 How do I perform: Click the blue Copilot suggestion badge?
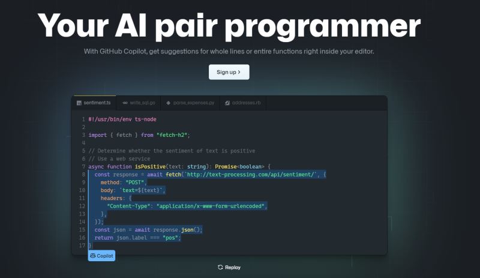click(x=101, y=256)
